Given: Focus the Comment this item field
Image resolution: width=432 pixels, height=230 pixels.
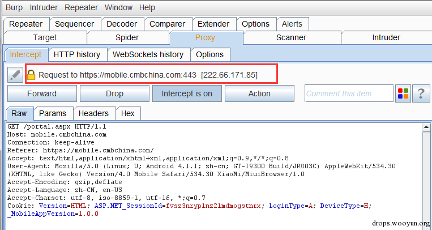Looking at the screenshot, I should (349, 93).
